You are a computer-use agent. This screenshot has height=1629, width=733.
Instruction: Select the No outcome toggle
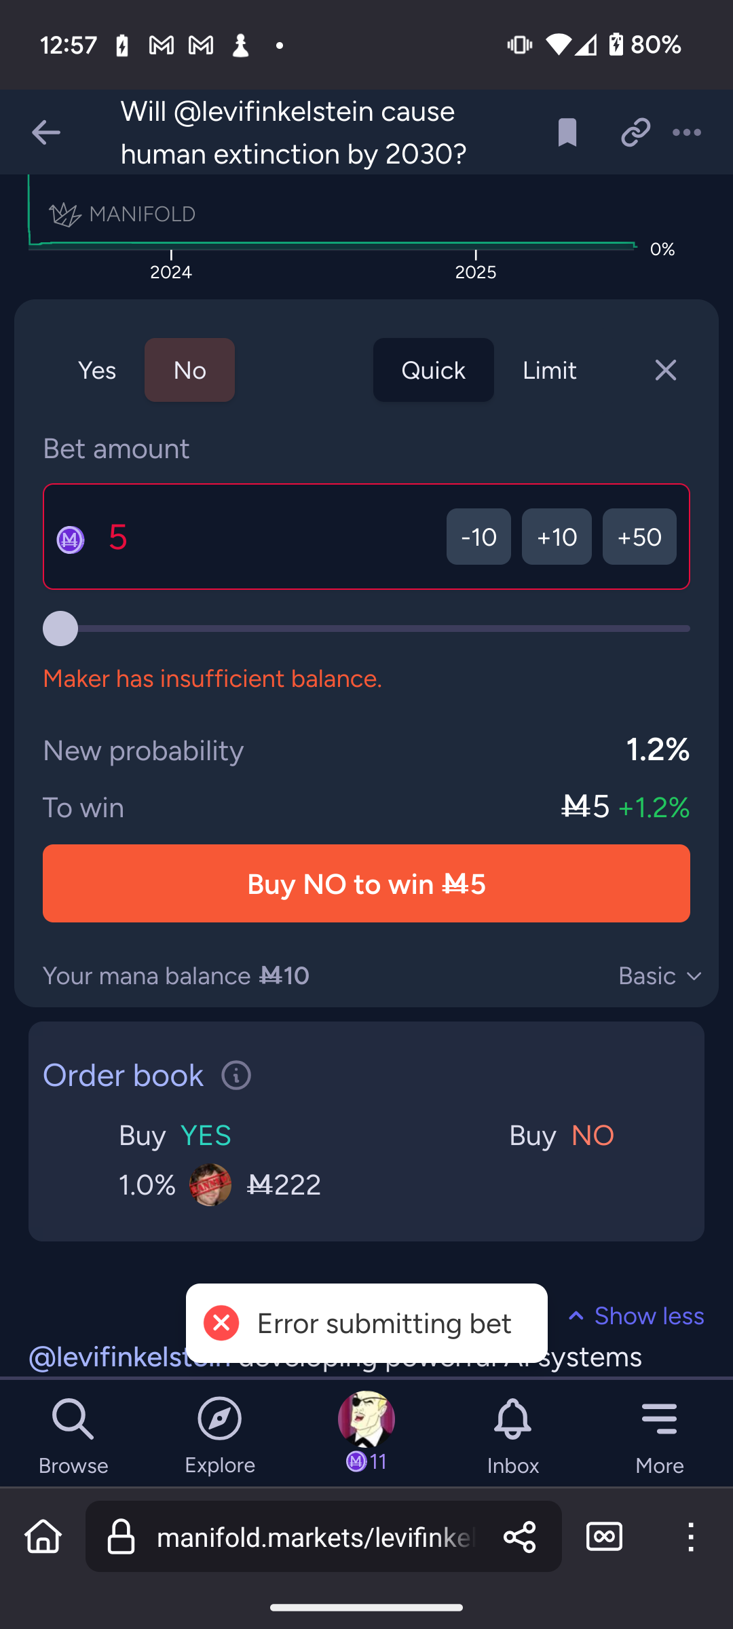[x=190, y=371]
